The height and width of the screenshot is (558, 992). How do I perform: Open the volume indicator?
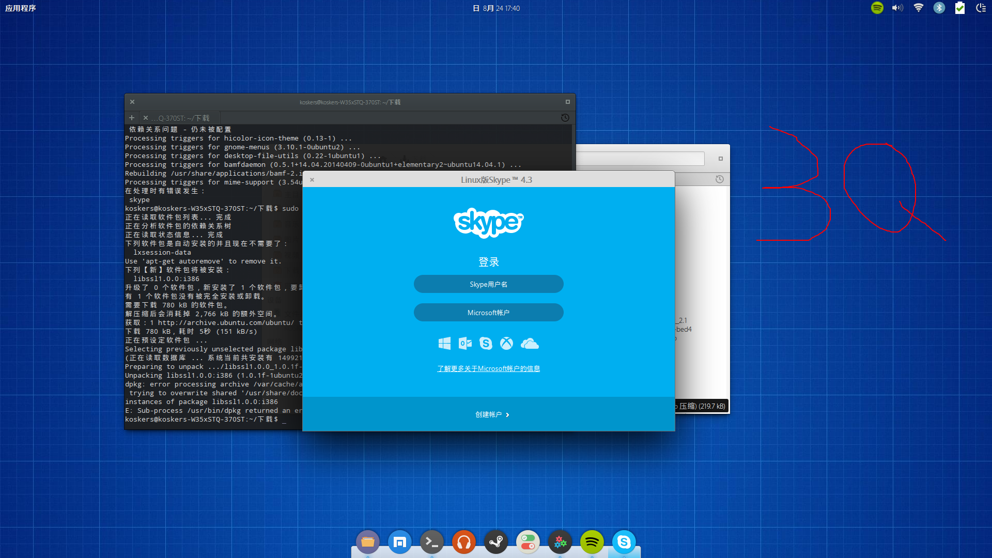coord(898,8)
